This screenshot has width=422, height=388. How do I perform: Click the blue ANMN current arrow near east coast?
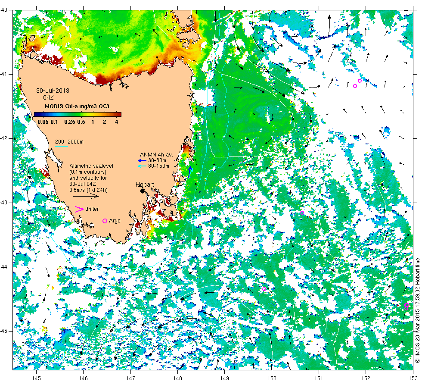pyautogui.click(x=190, y=172)
